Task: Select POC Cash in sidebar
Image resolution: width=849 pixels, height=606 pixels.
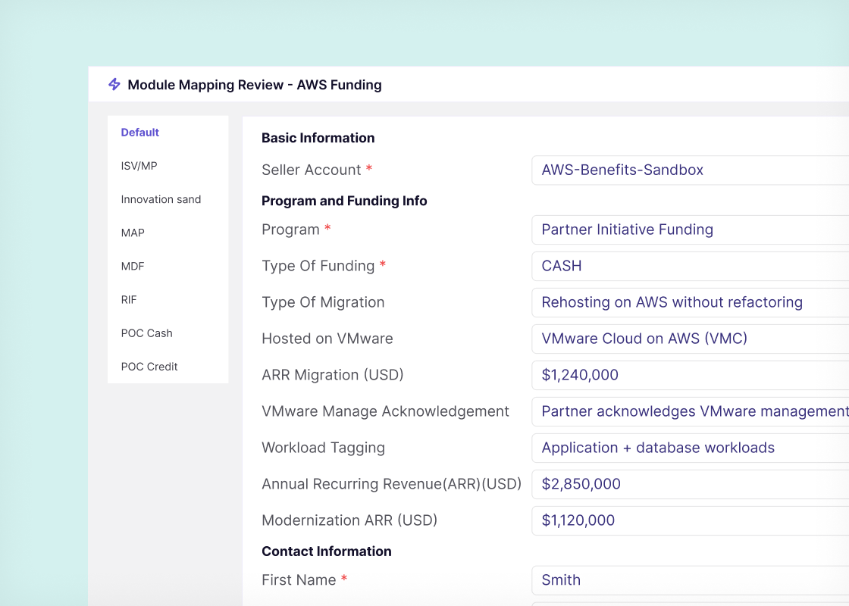Action: [x=147, y=333]
